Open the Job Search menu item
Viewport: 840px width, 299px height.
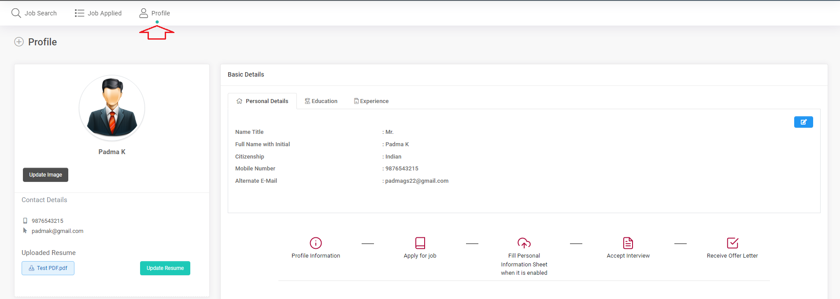coord(41,13)
